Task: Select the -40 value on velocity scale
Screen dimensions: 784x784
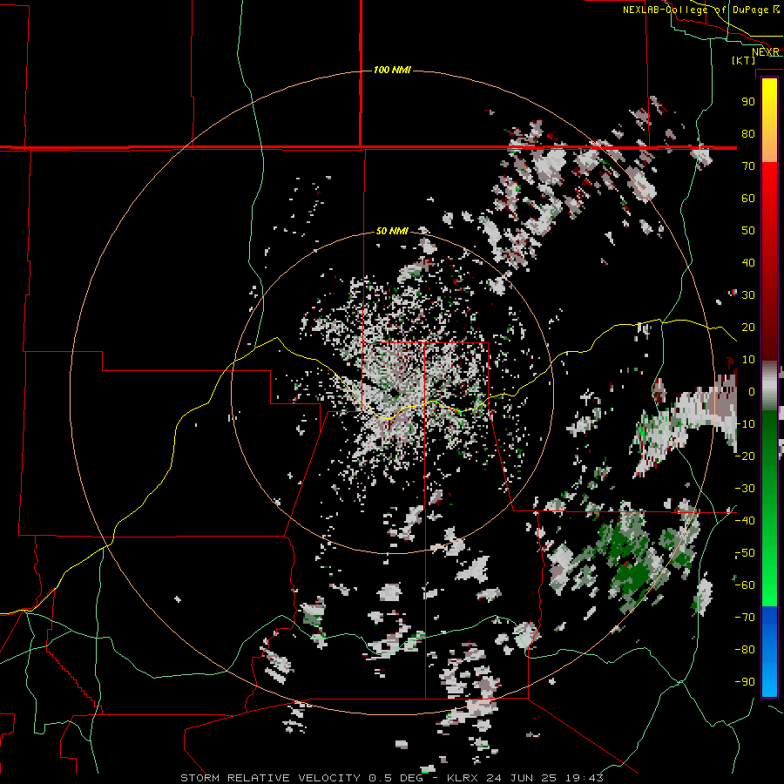Action: pos(745,521)
